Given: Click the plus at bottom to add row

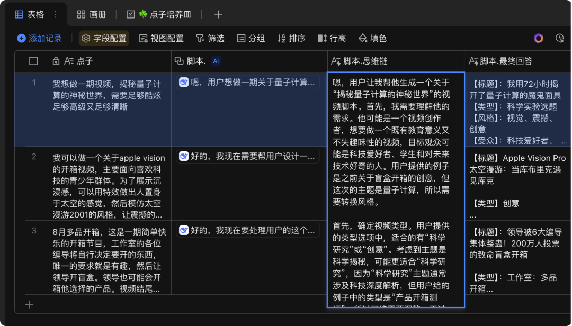Looking at the screenshot, I should [x=29, y=304].
